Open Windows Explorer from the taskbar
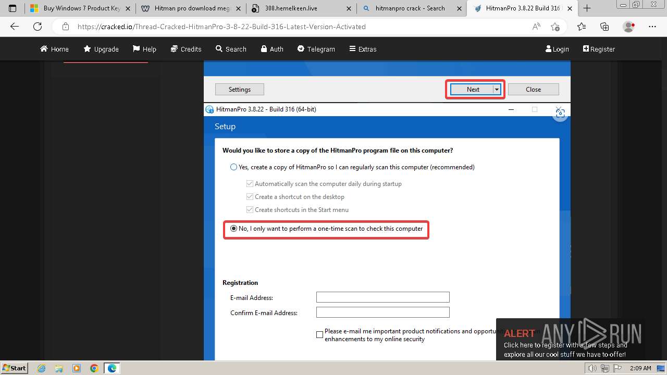667x375 pixels. click(x=59, y=368)
